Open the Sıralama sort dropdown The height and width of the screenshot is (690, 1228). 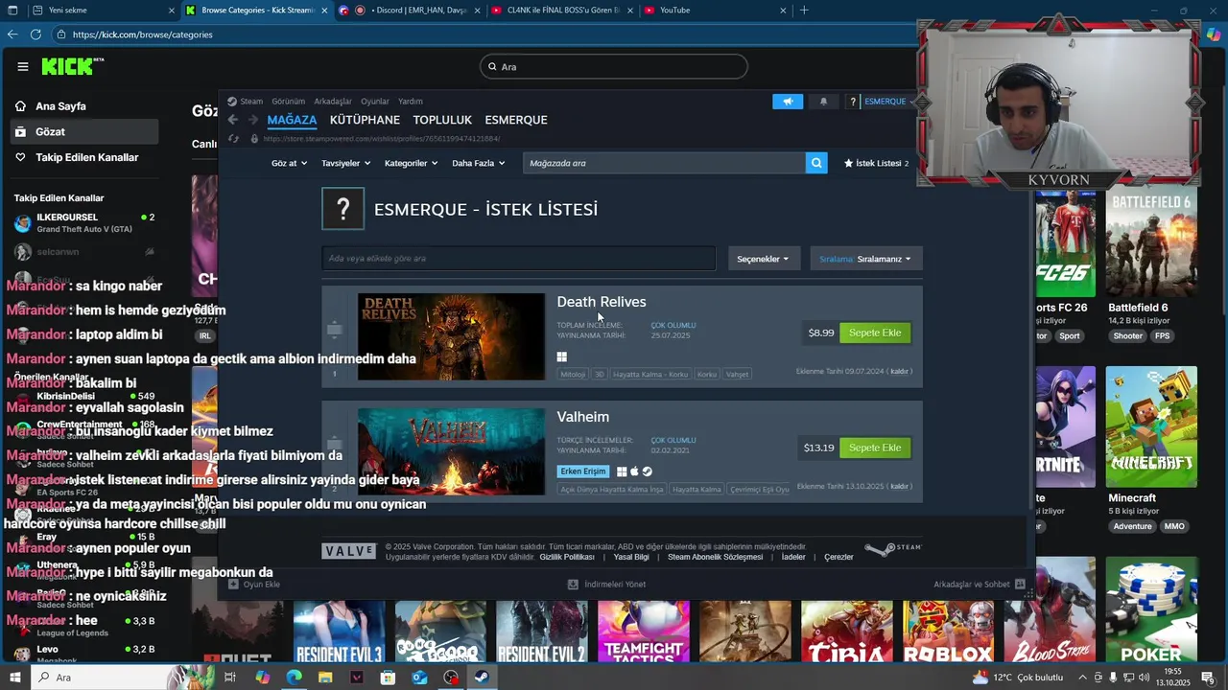coord(865,259)
